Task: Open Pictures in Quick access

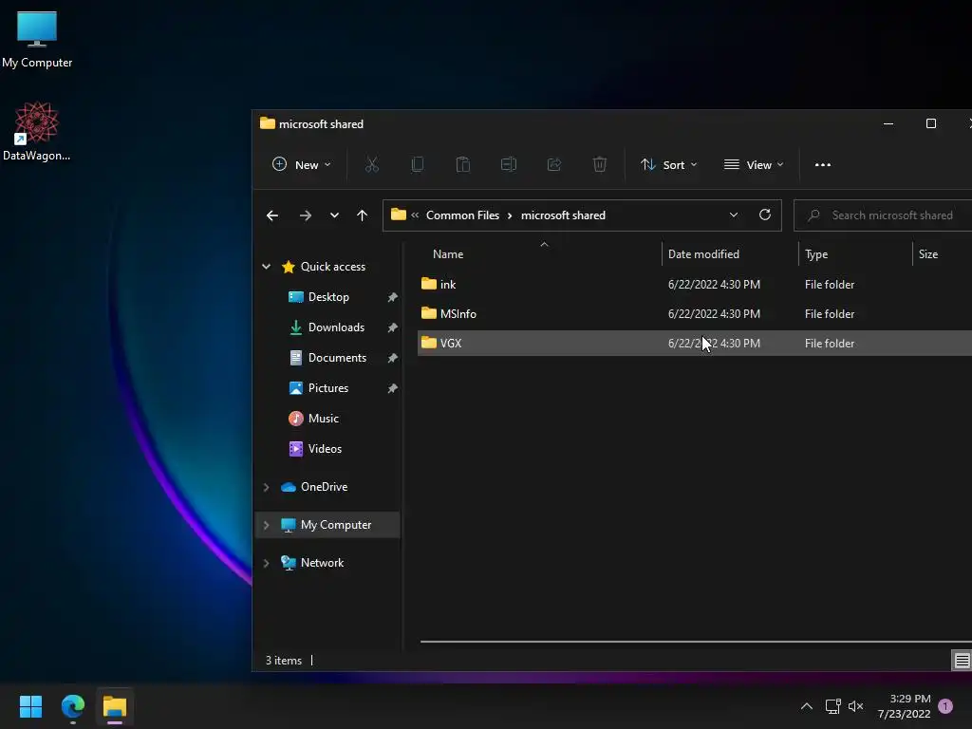Action: tap(327, 388)
